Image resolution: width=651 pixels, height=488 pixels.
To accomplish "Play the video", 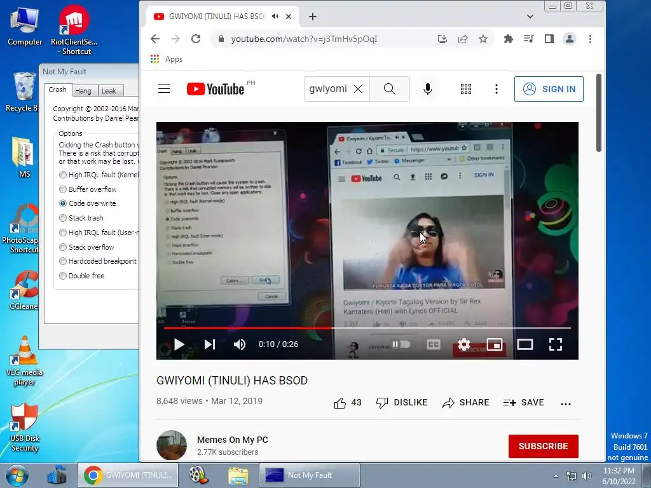I will [x=179, y=344].
